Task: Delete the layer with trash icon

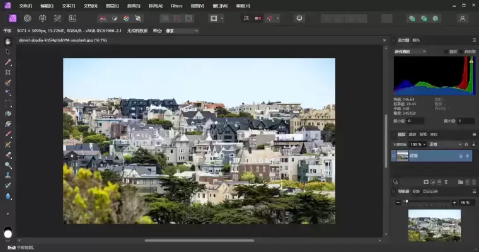Action: [474, 182]
